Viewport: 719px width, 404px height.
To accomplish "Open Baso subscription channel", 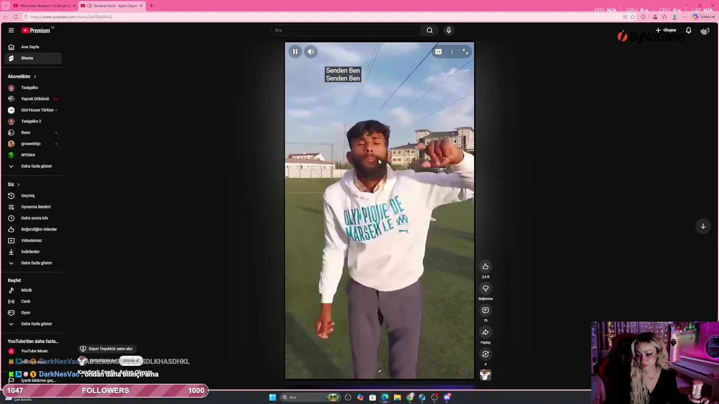I will coord(33,132).
